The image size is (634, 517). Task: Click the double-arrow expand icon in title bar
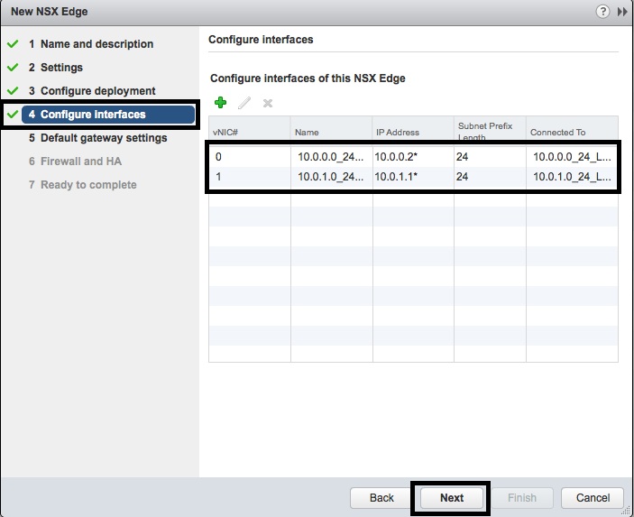[x=622, y=12]
